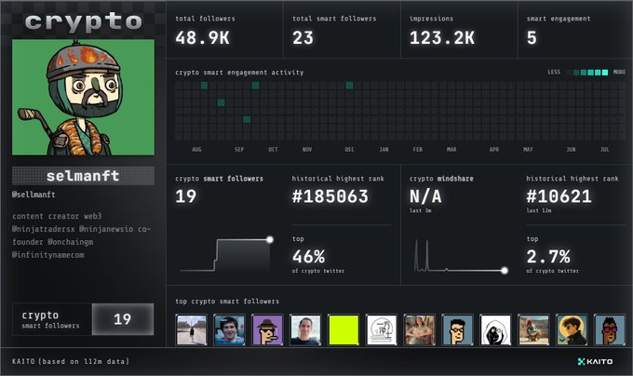The height and width of the screenshot is (376, 633).
Task: Click the end dot of the smart followers chart
Action: 270,239
